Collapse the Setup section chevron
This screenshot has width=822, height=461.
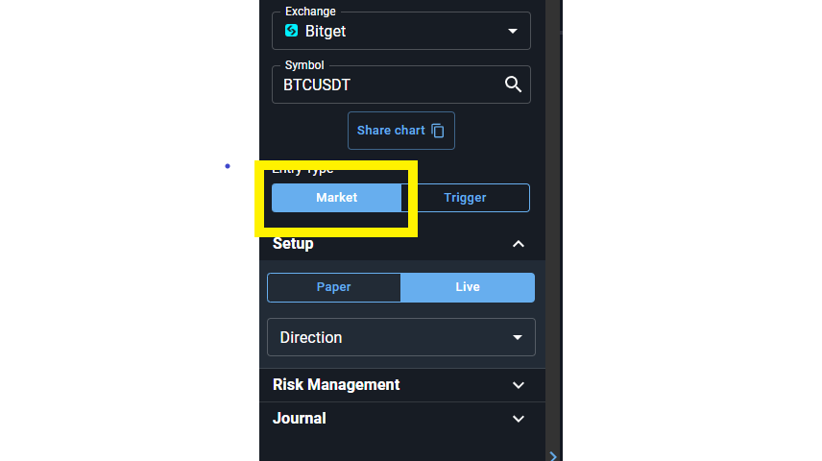[518, 244]
